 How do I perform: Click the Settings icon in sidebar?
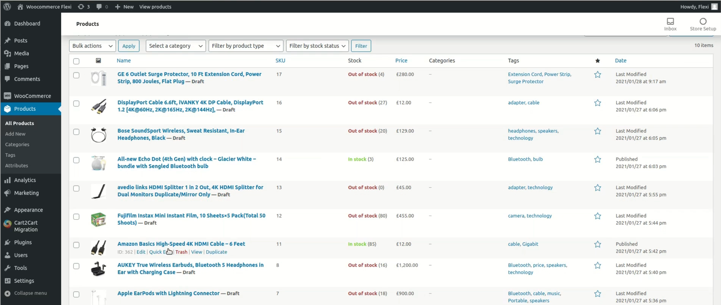8,281
